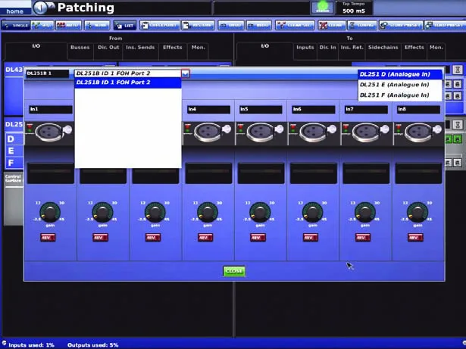
Task: Click the In5 XLR connector
Action: [x=261, y=132]
